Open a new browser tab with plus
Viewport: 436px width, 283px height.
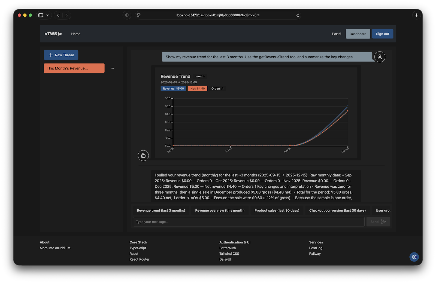tap(416, 15)
